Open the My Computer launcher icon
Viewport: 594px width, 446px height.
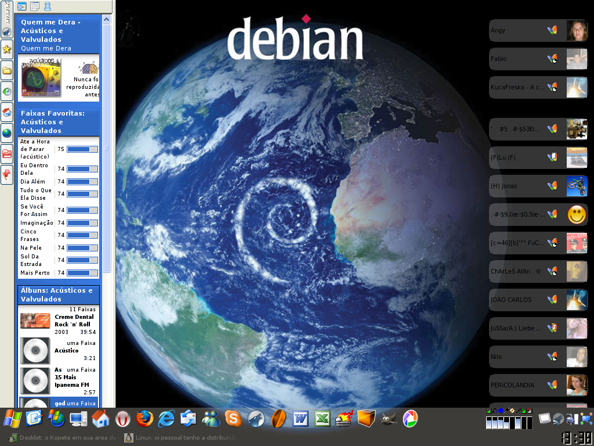[78, 419]
